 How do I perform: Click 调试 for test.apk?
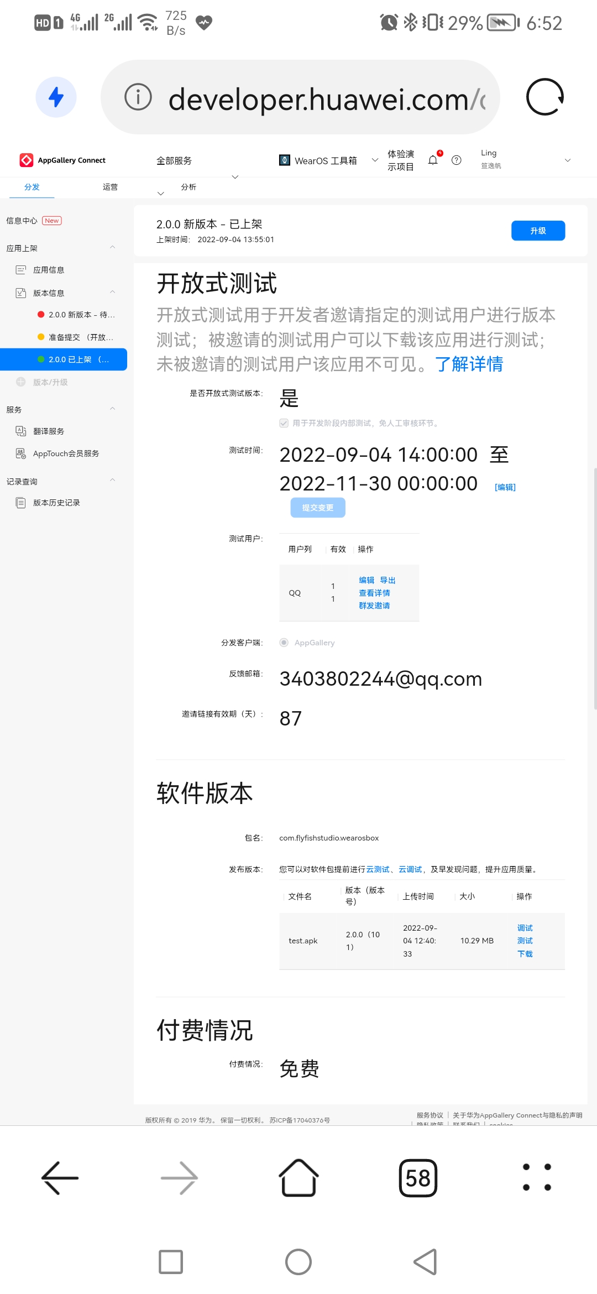(x=525, y=928)
